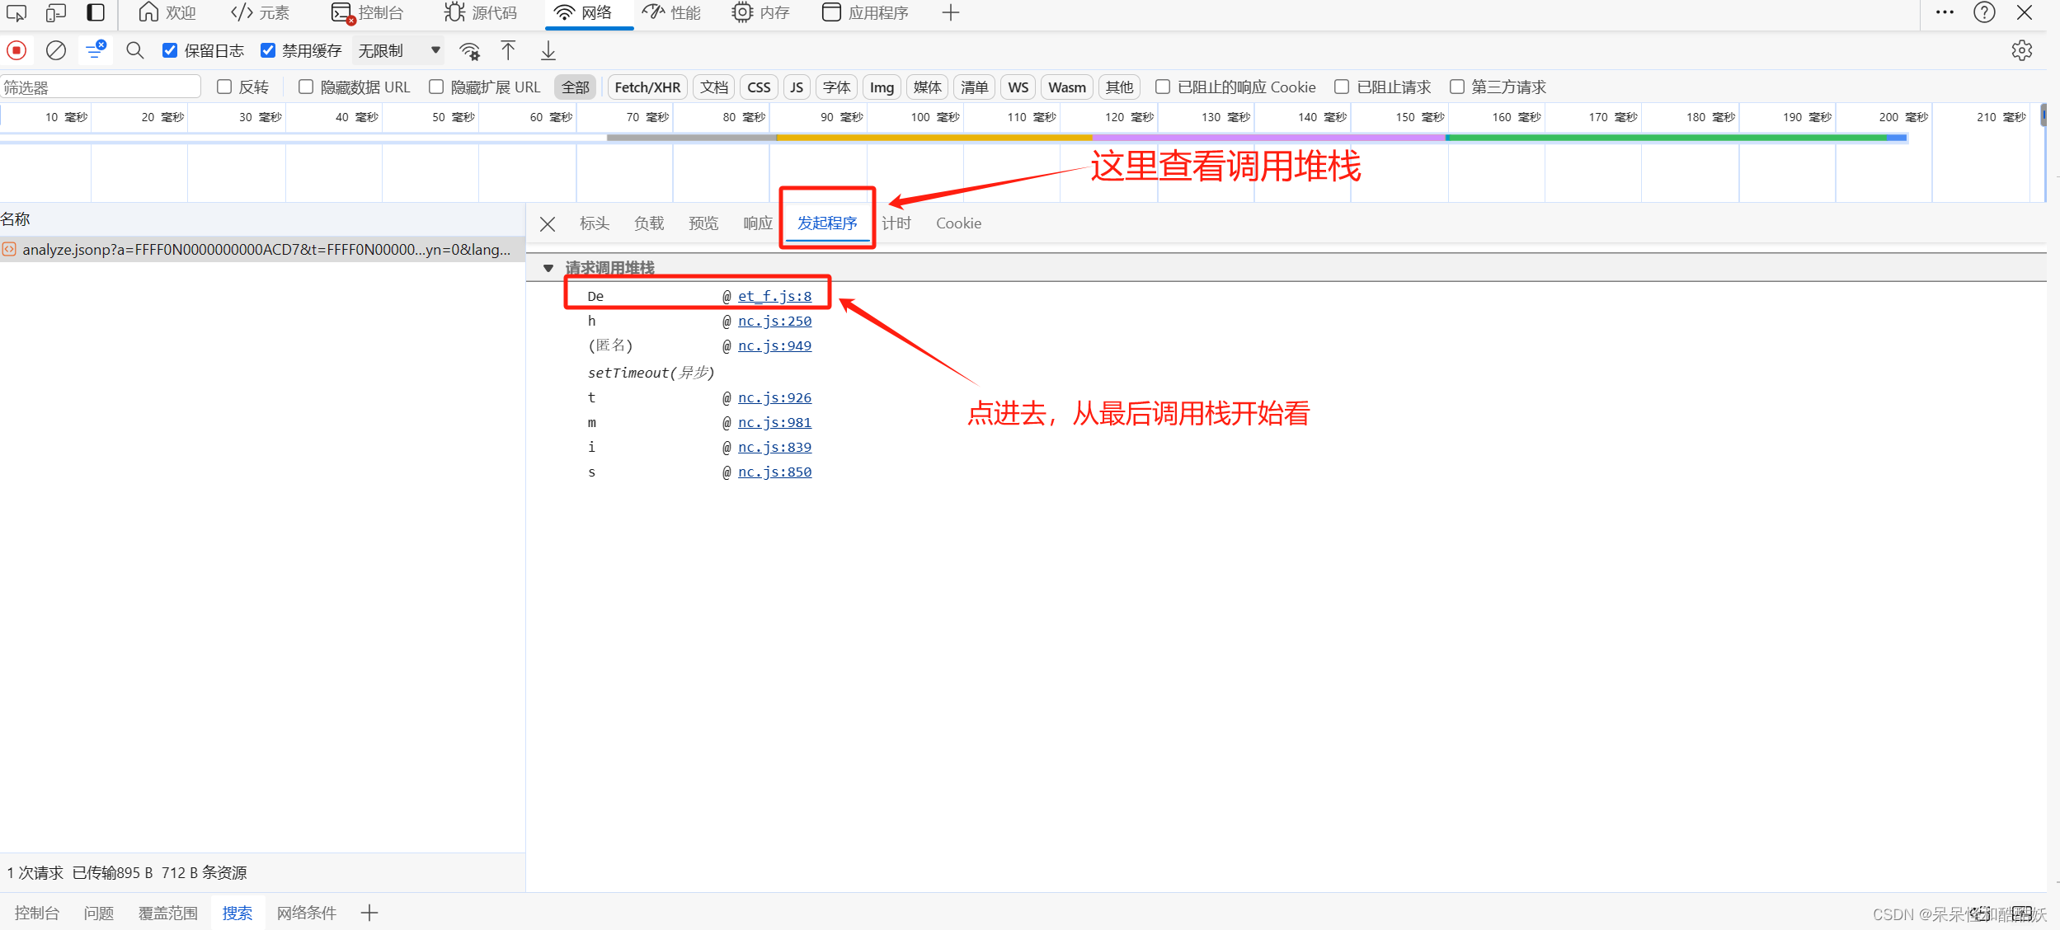Click the filter text input
This screenshot has width=2060, height=930.
click(101, 87)
